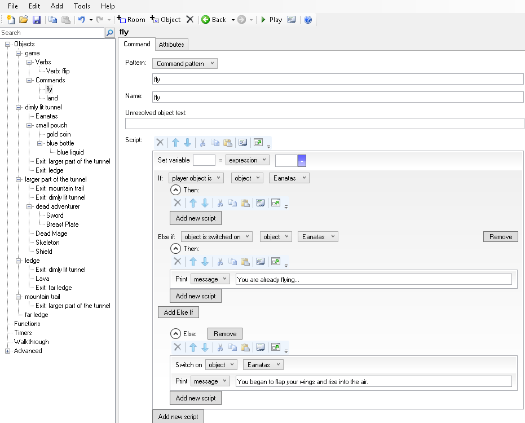Click the Unresolved object text field
Viewport: 525px width, 423px height.
324,124
